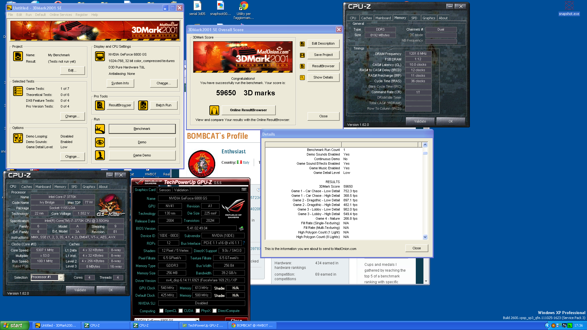Click the Save Project floppy icon
The width and height of the screenshot is (587, 330).
click(x=302, y=55)
